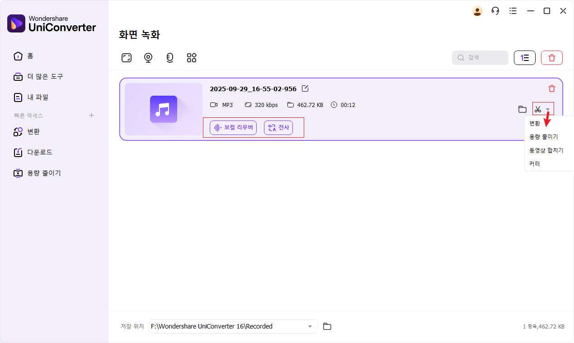Expand the save location path dropdown
The height and width of the screenshot is (343, 574).
pyautogui.click(x=310, y=326)
